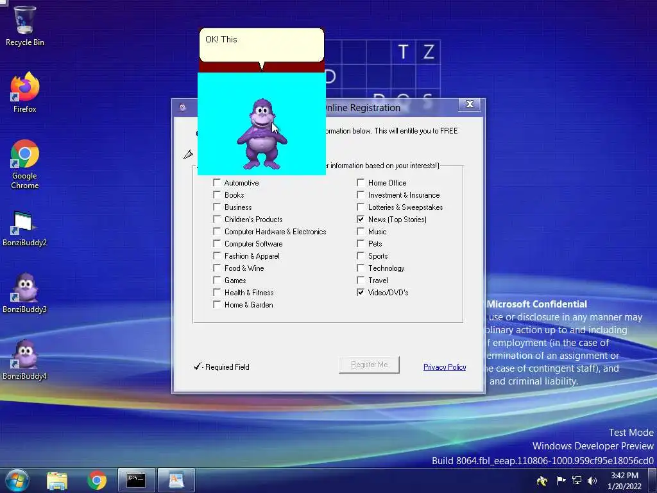
Task: Tick the Food & Wine checkbox
Action: tap(217, 268)
